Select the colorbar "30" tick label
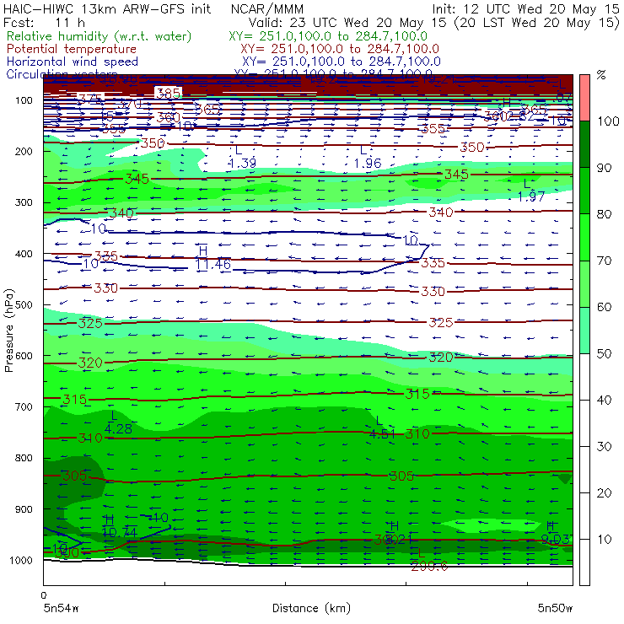Screen dimensions: 624x624 604,447
